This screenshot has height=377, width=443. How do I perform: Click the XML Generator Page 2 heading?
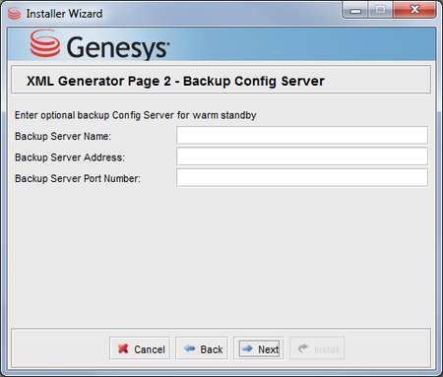[x=175, y=81]
